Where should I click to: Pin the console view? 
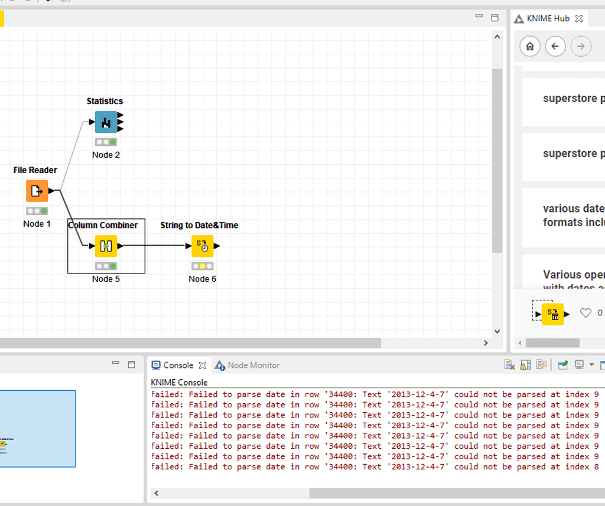click(x=563, y=364)
